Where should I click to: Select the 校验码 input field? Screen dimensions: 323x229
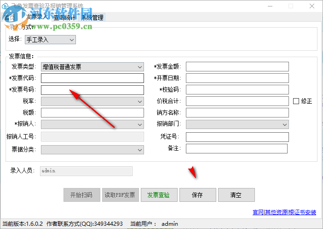coord(237,90)
